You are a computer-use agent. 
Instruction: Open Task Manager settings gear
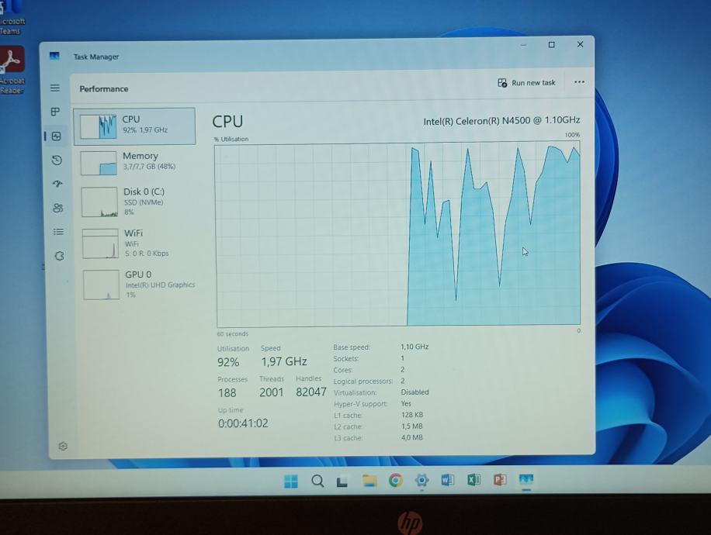pos(63,446)
